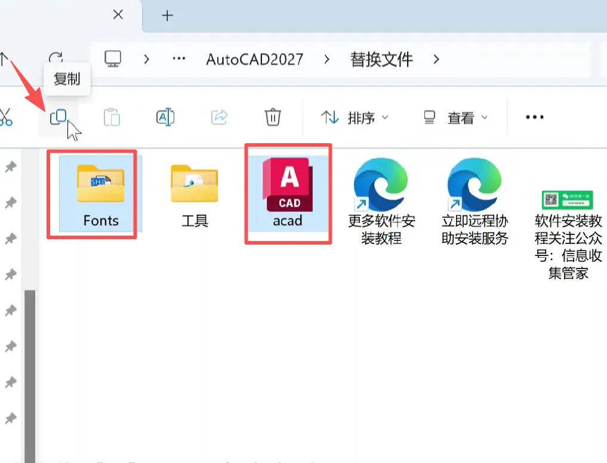This screenshot has width=607, height=463.
Task: Open the toolbar more options ellipsis
Action: pyautogui.click(x=535, y=117)
